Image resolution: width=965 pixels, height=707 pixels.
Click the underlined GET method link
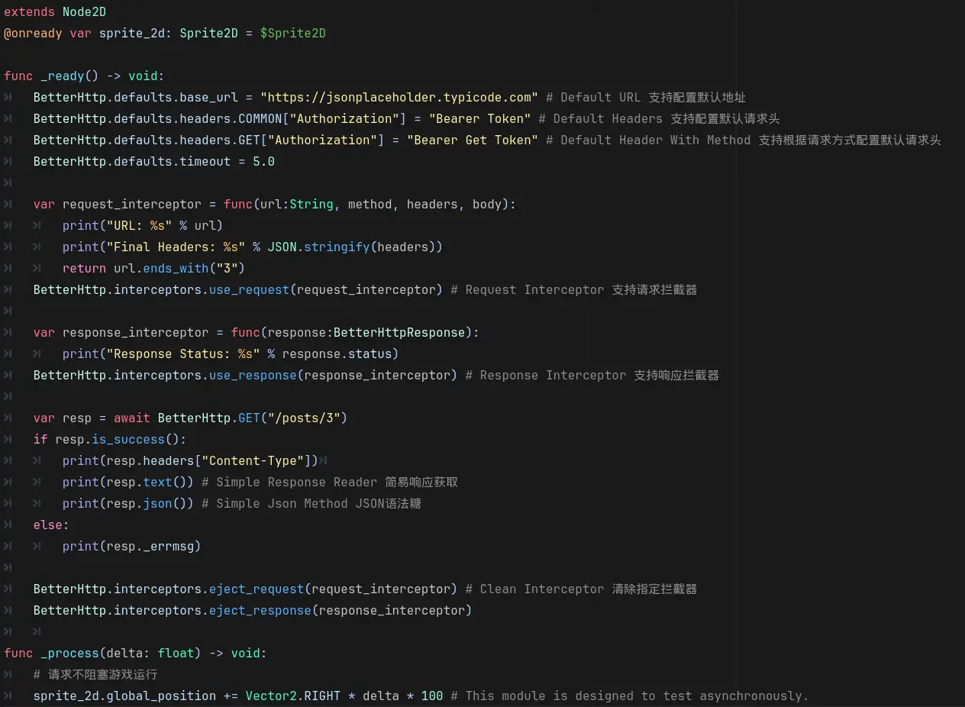249,418
